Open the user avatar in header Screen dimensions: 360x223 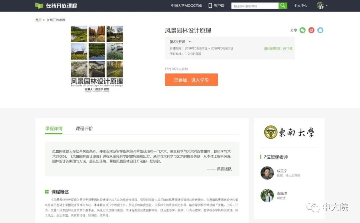[x=320, y=6]
